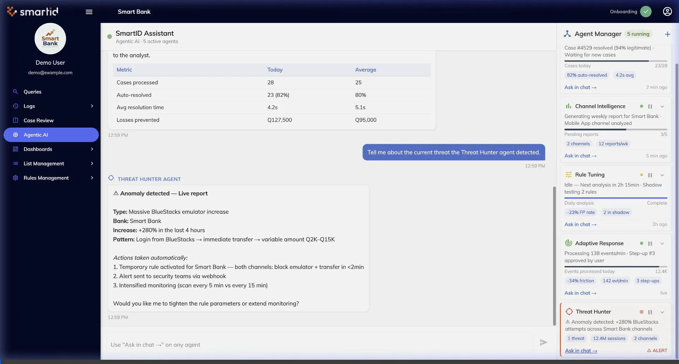The image size is (679, 364).
Task: Click the Queries search icon
Action: click(x=15, y=92)
